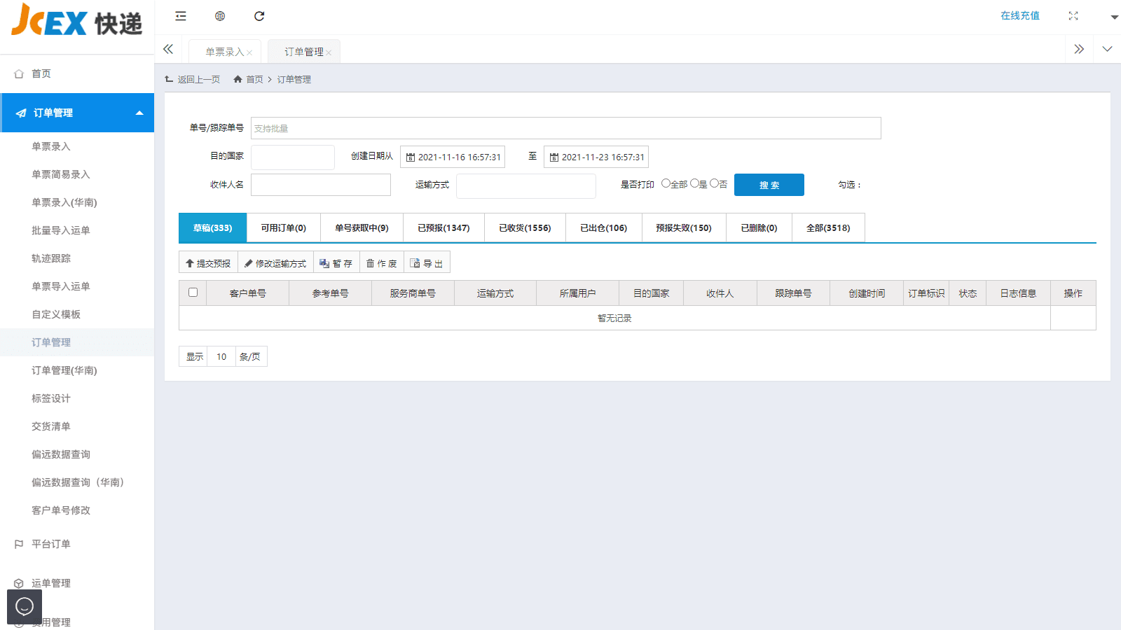1121x630 pixels.
Task: Check the select-all checkbox in the table header
Action: point(193,293)
